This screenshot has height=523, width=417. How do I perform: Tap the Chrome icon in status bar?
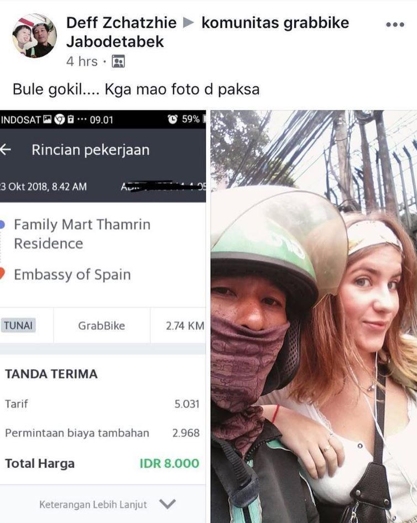point(60,119)
